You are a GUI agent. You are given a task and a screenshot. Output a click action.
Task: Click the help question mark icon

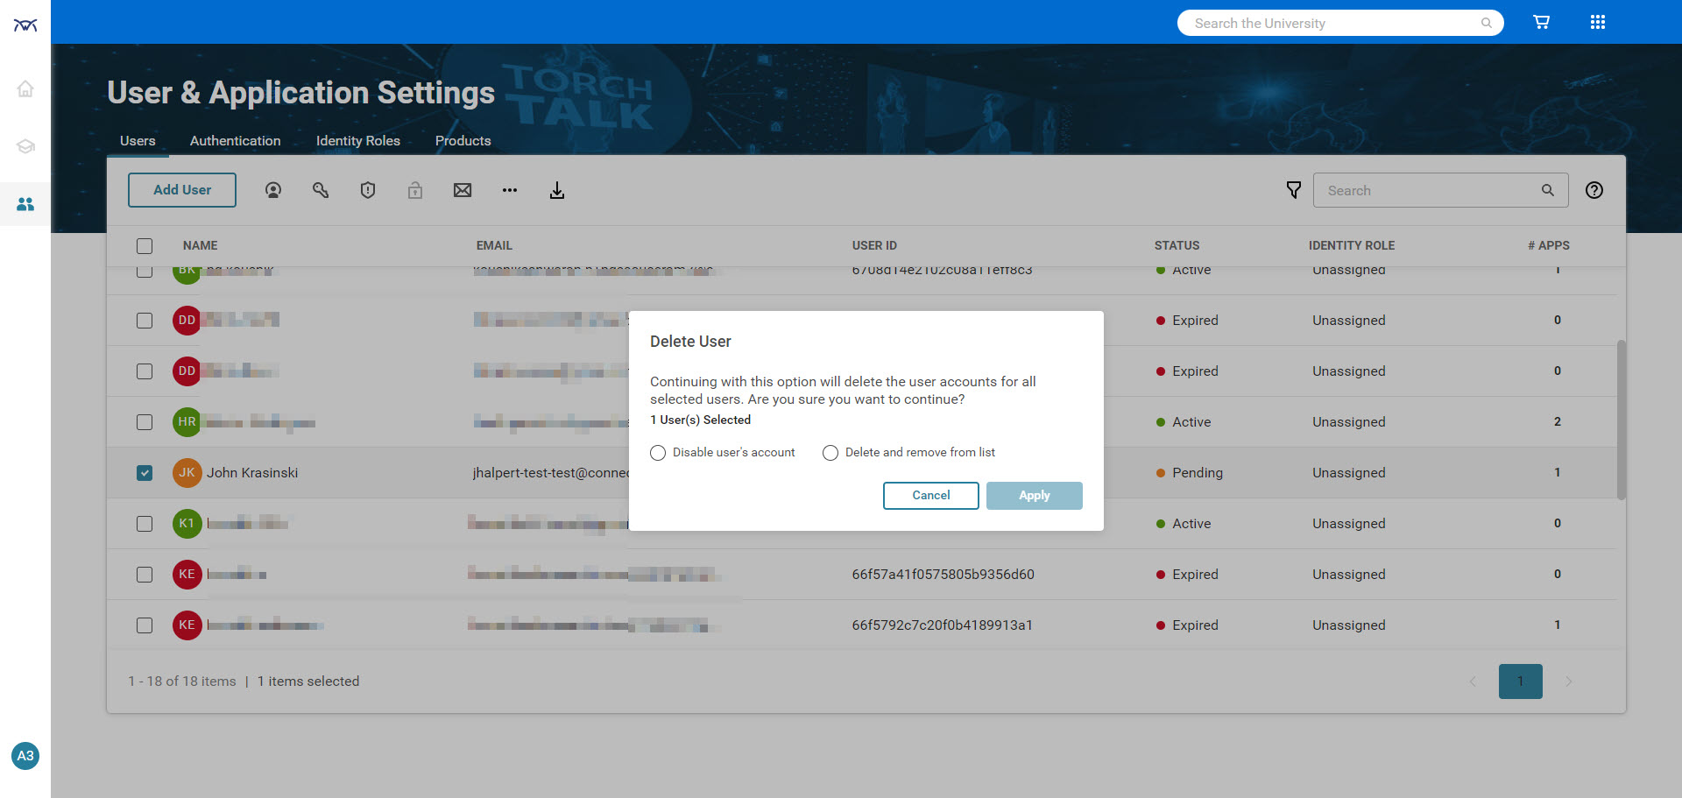(1594, 190)
